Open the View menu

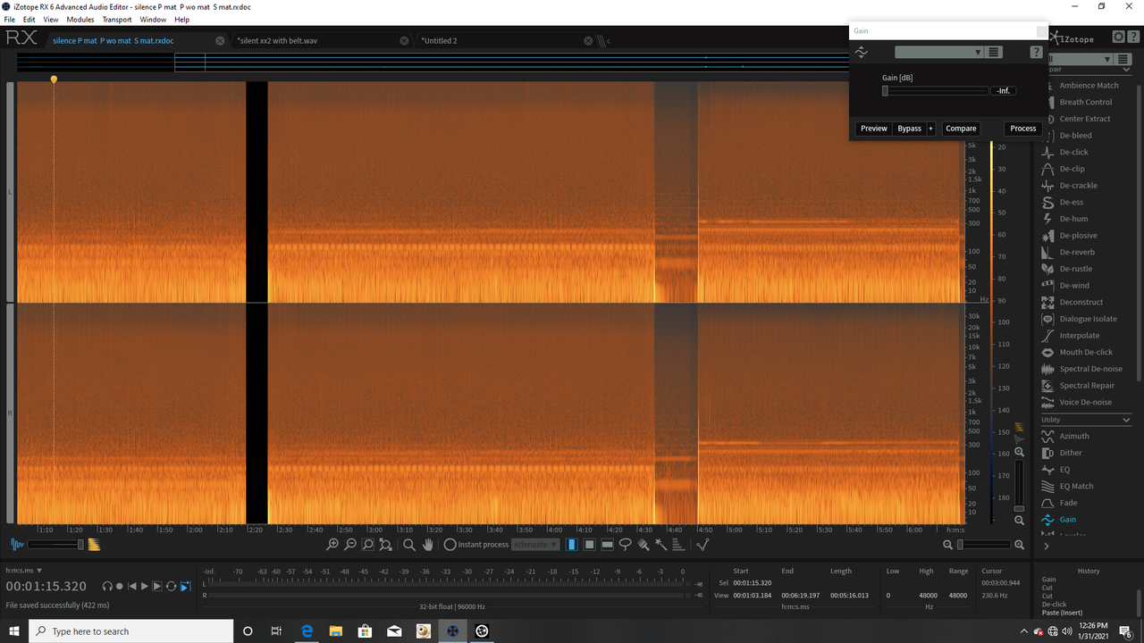(51, 20)
